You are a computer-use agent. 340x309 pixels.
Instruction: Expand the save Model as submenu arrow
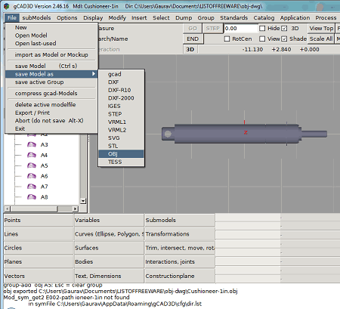(94, 74)
